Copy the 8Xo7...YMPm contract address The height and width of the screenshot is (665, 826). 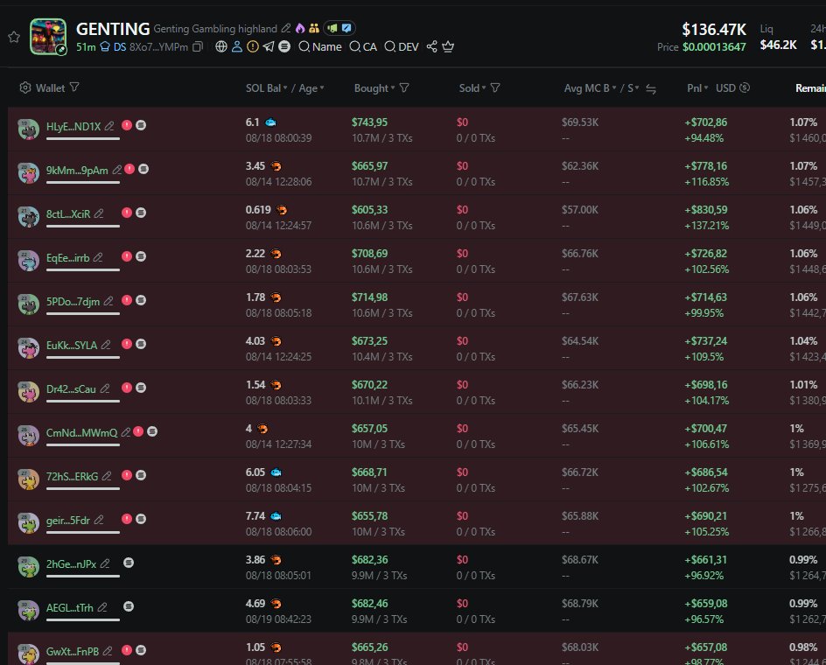[198, 47]
